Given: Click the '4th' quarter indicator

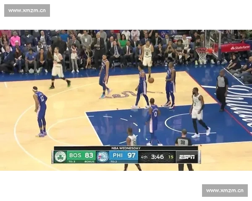Looking at the screenshot, I should pos(144,157).
